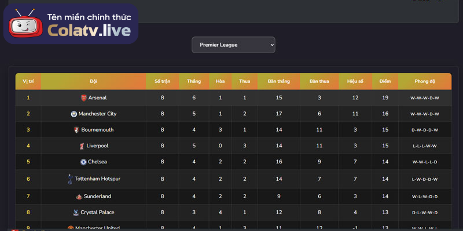Click Liverpool's L-L-L-W-W form
The height and width of the screenshot is (231, 463).
pos(424,146)
